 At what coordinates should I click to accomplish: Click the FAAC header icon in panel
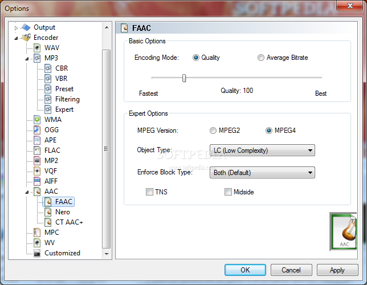(x=124, y=28)
